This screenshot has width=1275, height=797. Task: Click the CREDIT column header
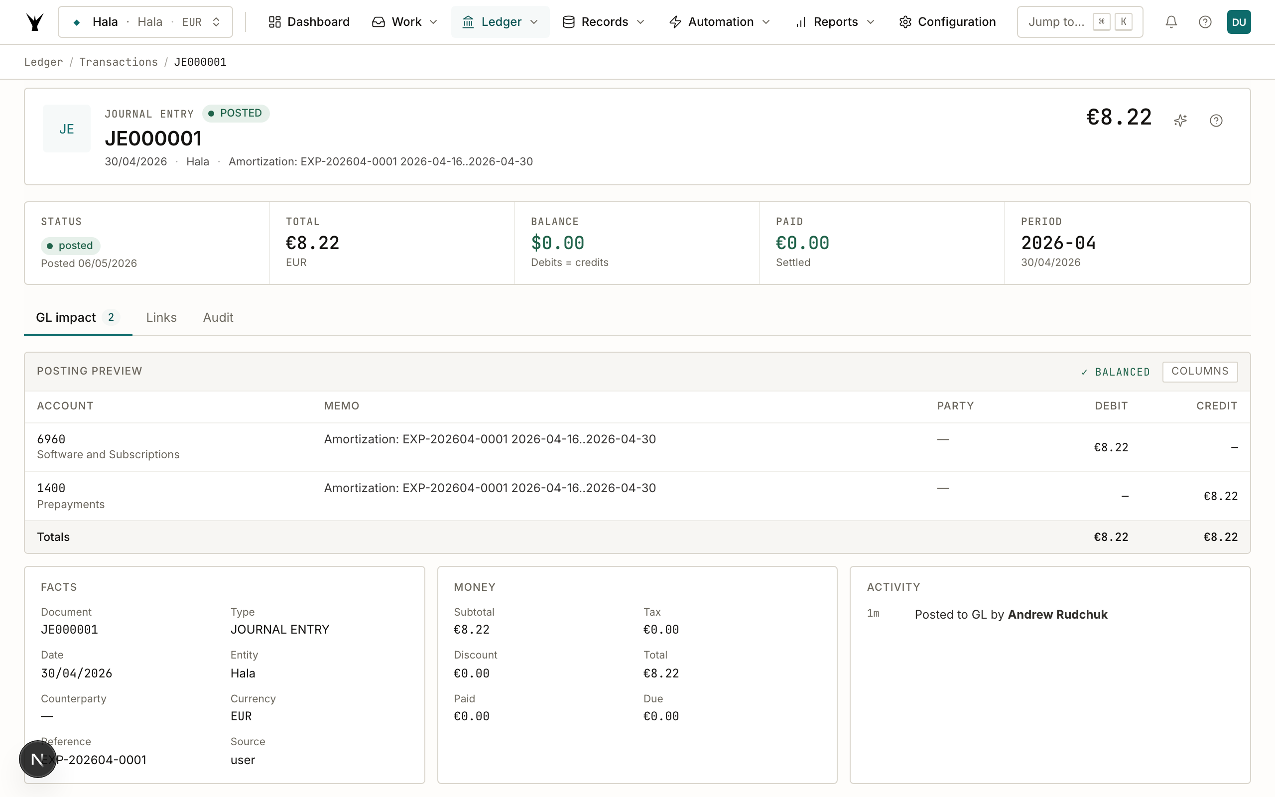pyautogui.click(x=1217, y=406)
